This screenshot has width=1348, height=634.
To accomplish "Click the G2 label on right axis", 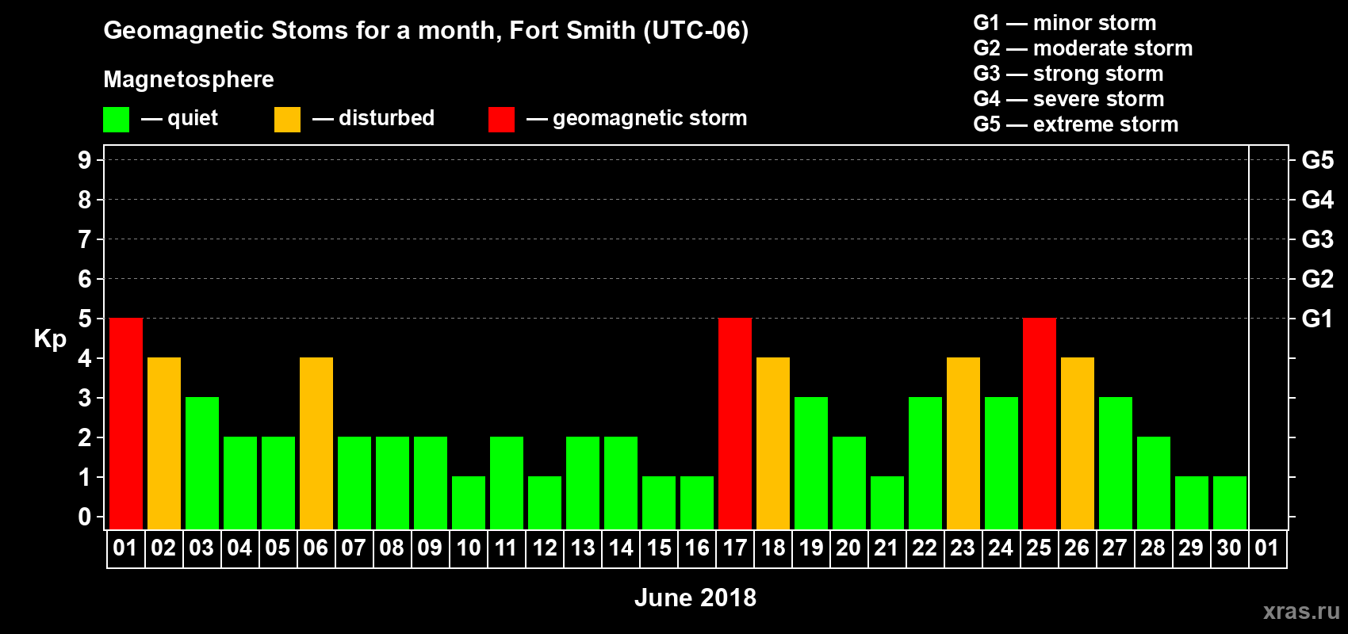I will [1318, 279].
